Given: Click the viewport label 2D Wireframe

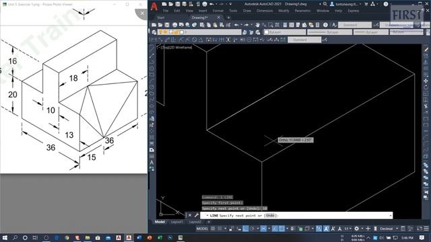Looking at the screenshot, I should coord(181,47).
